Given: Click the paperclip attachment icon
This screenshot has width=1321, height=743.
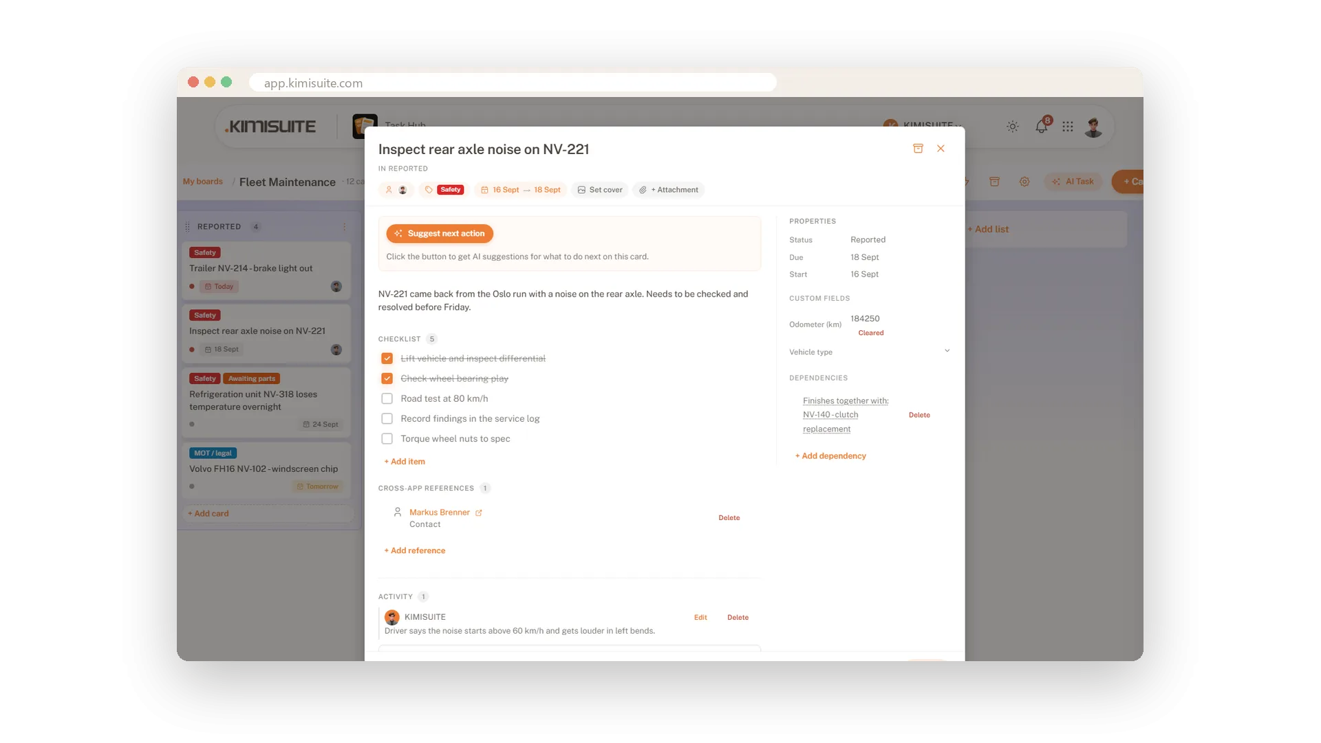Looking at the screenshot, I should point(643,190).
